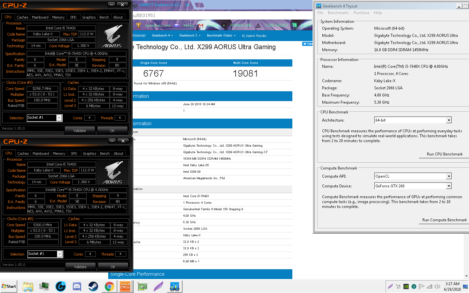
Task: Open the Geekbench File menu
Action: click(x=320, y=13)
